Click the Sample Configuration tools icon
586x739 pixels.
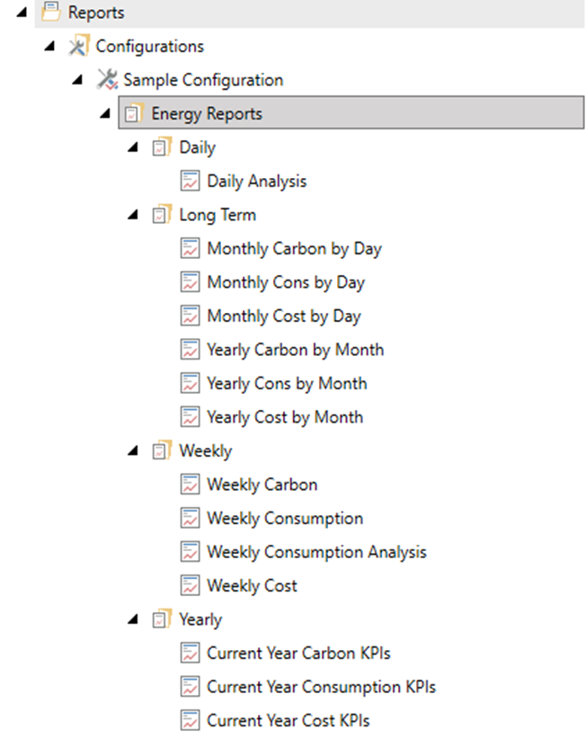pyautogui.click(x=107, y=79)
